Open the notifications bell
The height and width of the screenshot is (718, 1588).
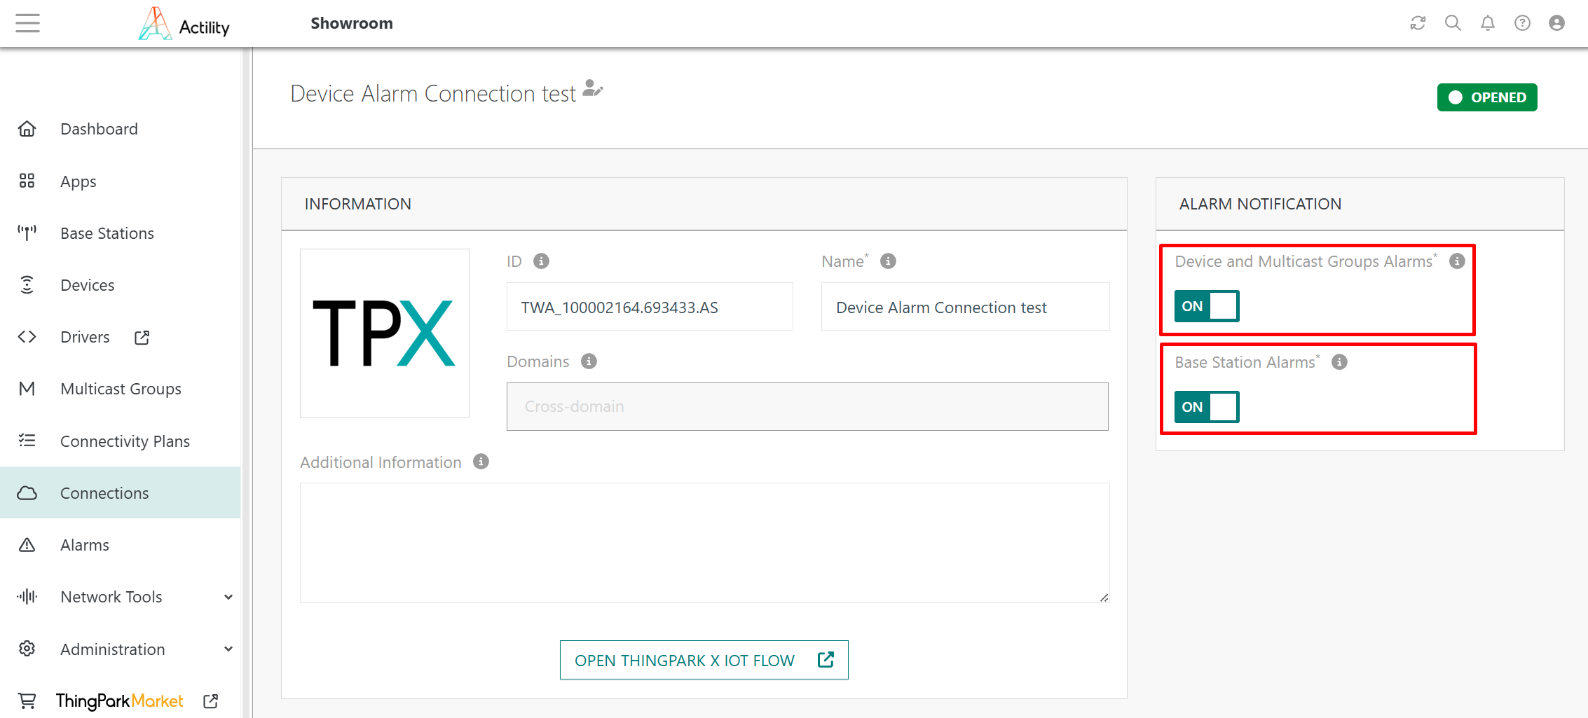1487,23
